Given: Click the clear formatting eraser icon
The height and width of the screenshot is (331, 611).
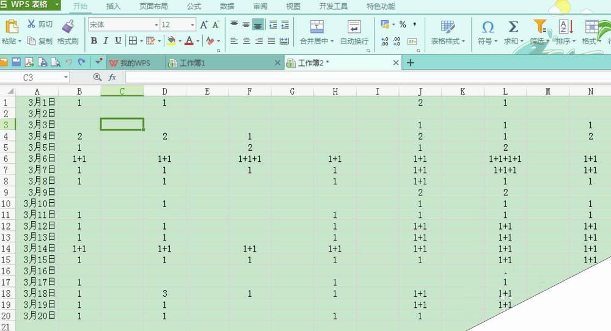Looking at the screenshot, I should [x=210, y=40].
